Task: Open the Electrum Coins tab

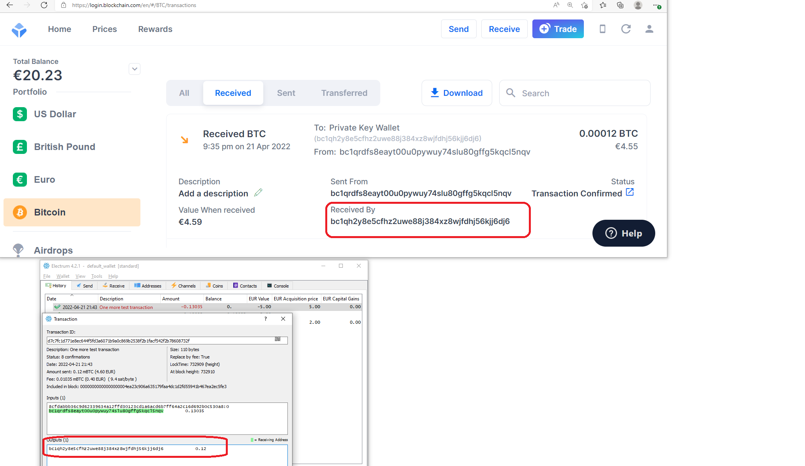Action: click(214, 286)
